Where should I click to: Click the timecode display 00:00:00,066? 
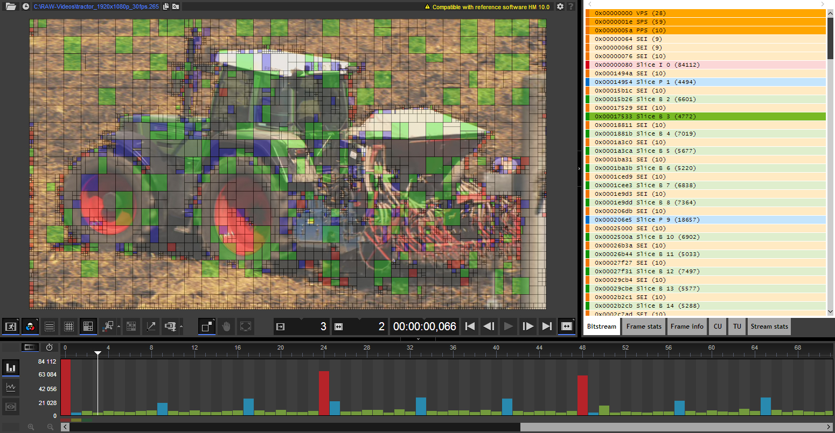point(425,326)
